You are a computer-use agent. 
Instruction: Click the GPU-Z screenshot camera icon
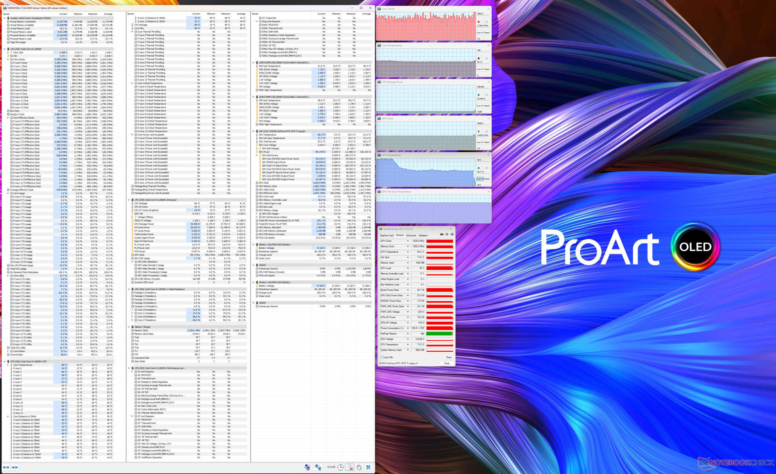tap(441, 234)
